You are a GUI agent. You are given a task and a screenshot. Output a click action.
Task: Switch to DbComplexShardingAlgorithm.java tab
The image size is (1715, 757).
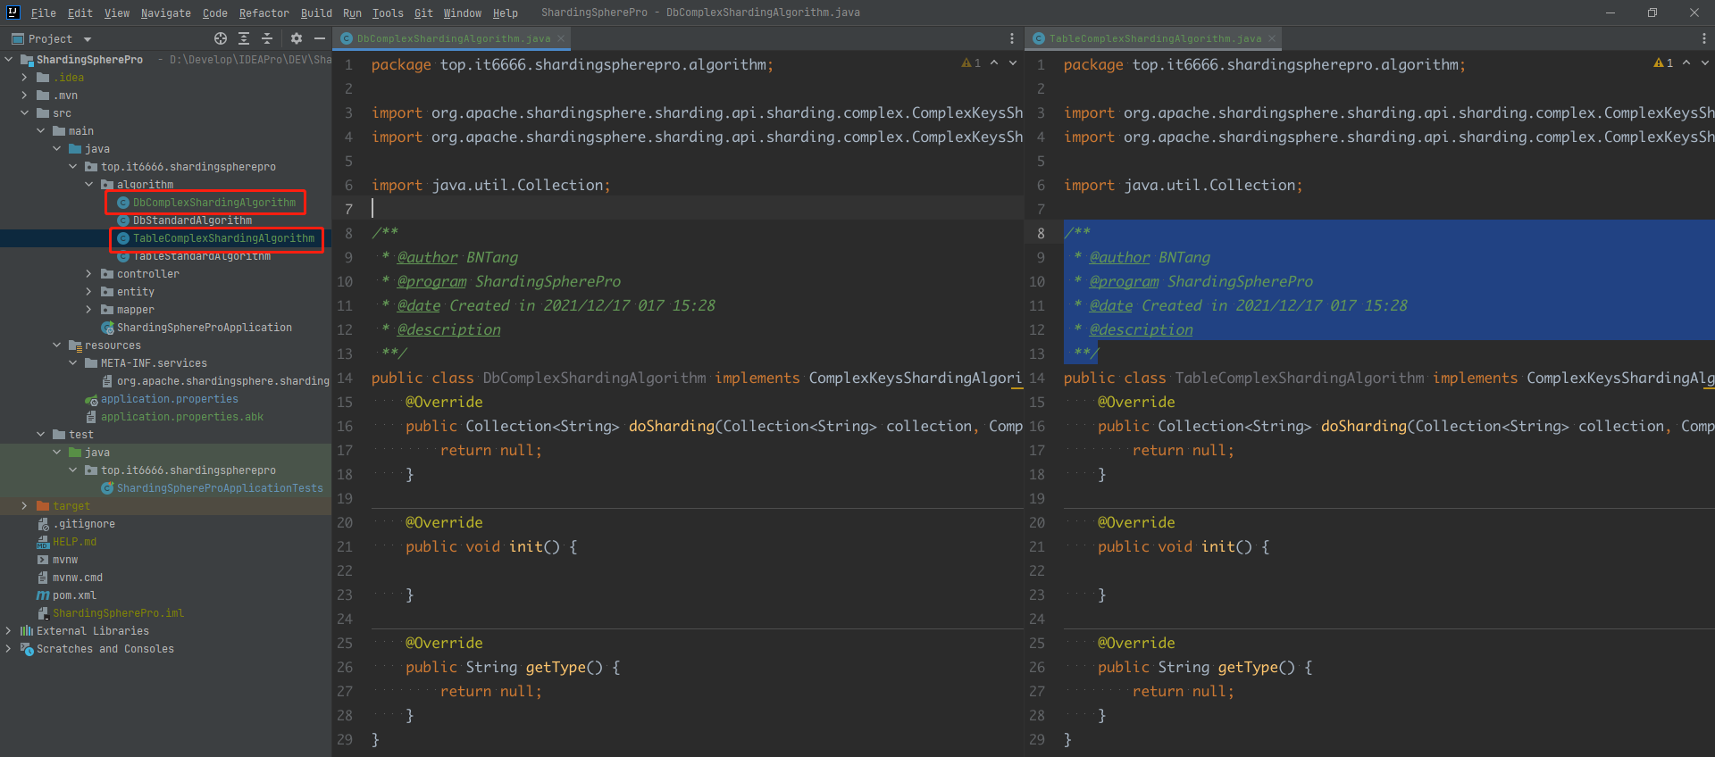pyautogui.click(x=453, y=38)
